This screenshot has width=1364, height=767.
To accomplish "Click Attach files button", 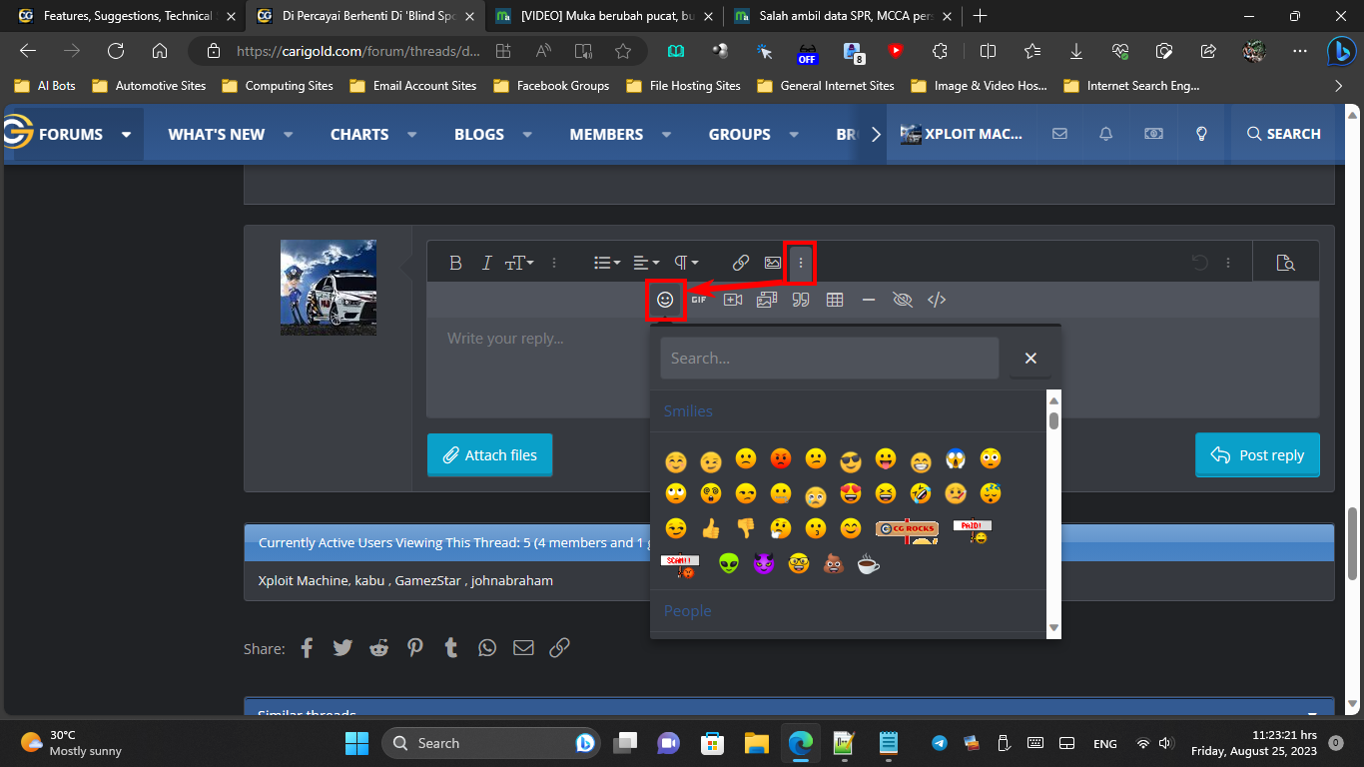I will click(489, 454).
